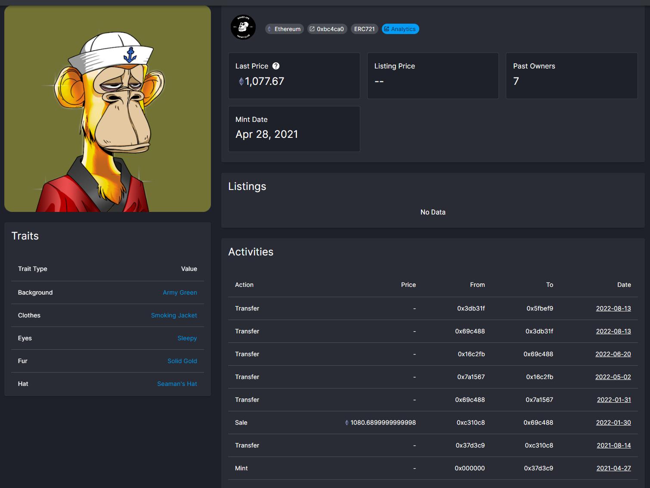The height and width of the screenshot is (488, 650).
Task: Select the Solid Gold fur trait
Action: pyautogui.click(x=182, y=361)
